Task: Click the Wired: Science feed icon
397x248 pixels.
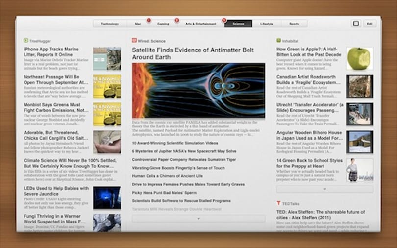Action: 134,41
